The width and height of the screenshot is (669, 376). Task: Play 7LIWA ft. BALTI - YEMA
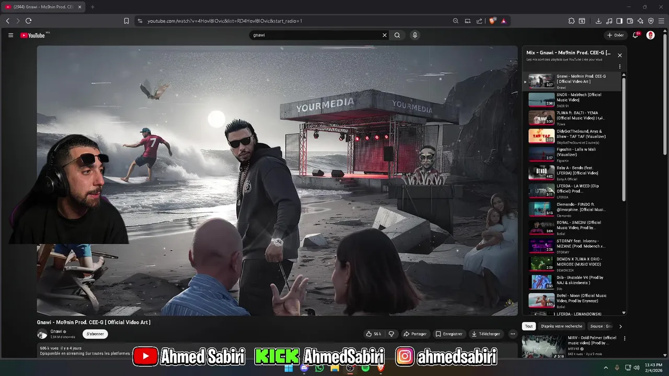[x=572, y=118]
